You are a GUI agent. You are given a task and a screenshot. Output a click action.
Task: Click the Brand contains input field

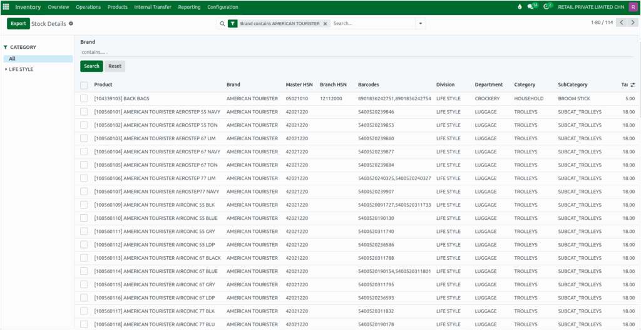click(x=356, y=52)
